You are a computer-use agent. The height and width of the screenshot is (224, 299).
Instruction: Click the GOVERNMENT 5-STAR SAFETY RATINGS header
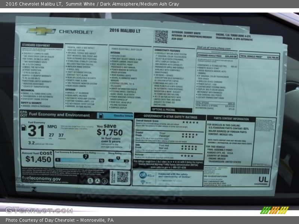[x=170, y=116]
